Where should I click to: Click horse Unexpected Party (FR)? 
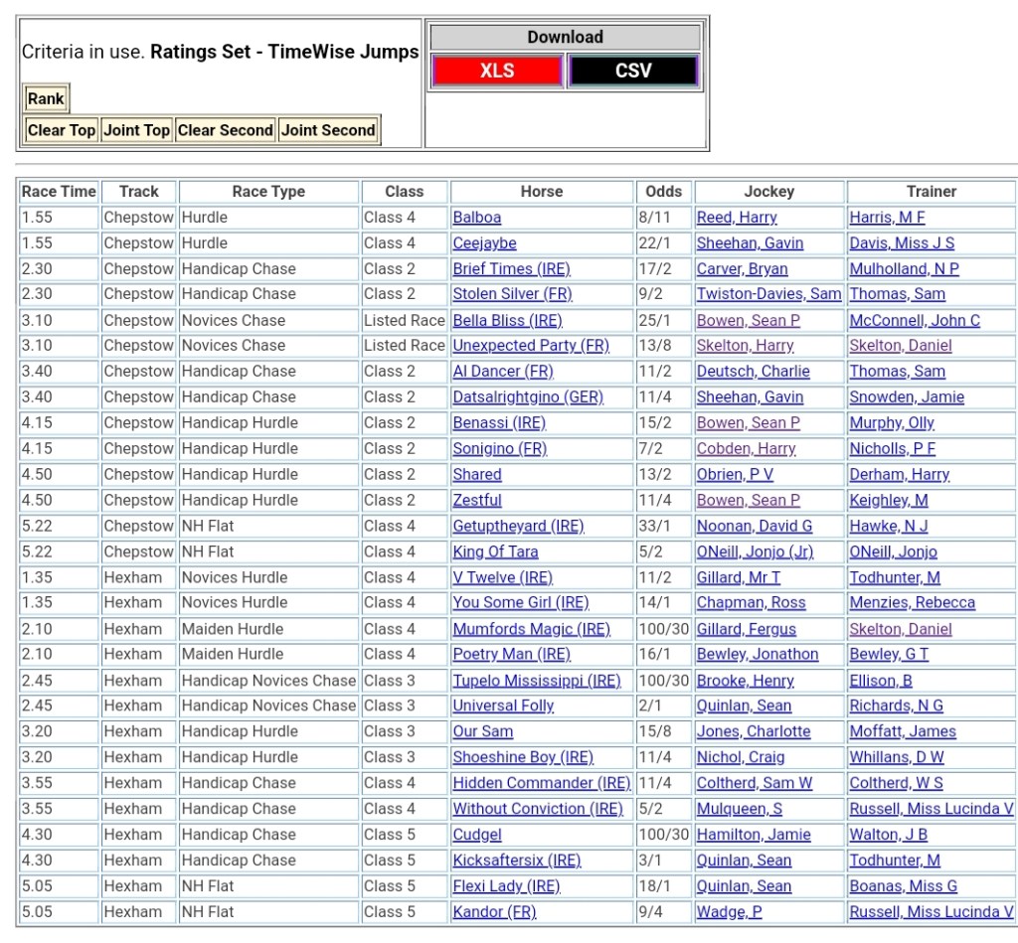(x=531, y=346)
